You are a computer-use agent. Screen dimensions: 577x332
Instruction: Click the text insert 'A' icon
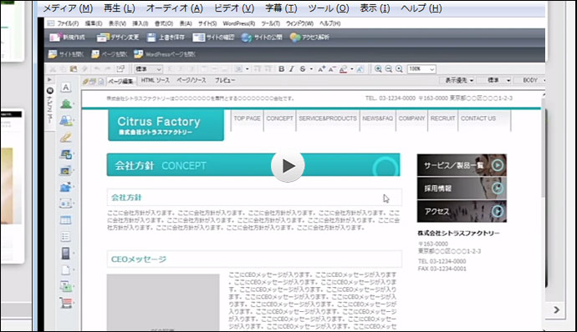[x=66, y=88]
